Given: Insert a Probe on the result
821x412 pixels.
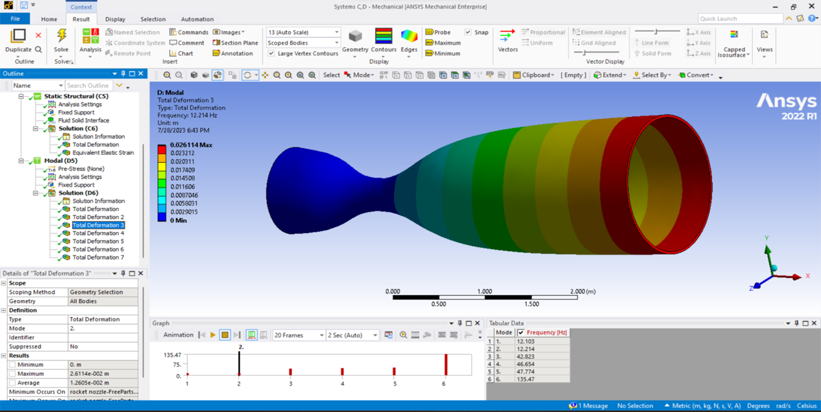Looking at the screenshot, I should pyautogui.click(x=438, y=32).
